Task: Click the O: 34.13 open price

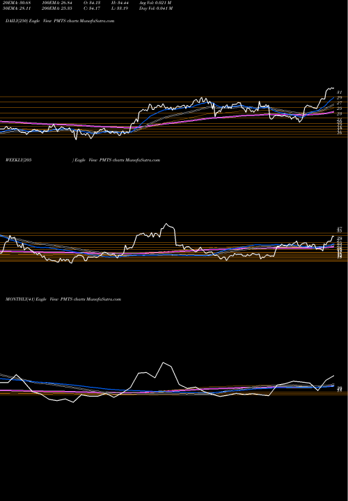Action: tap(93, 3)
